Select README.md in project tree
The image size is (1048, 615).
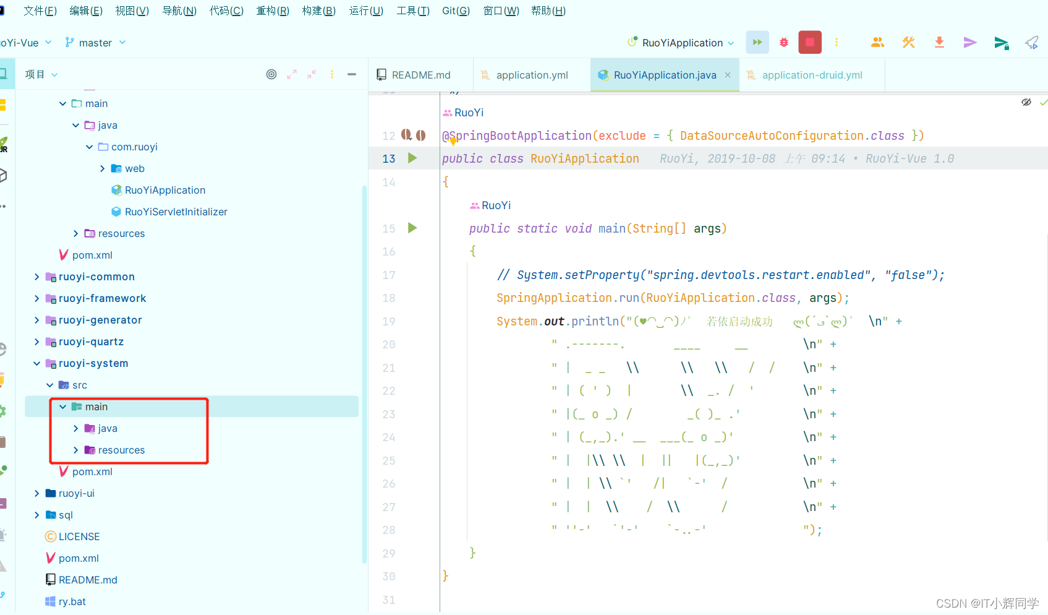click(88, 580)
